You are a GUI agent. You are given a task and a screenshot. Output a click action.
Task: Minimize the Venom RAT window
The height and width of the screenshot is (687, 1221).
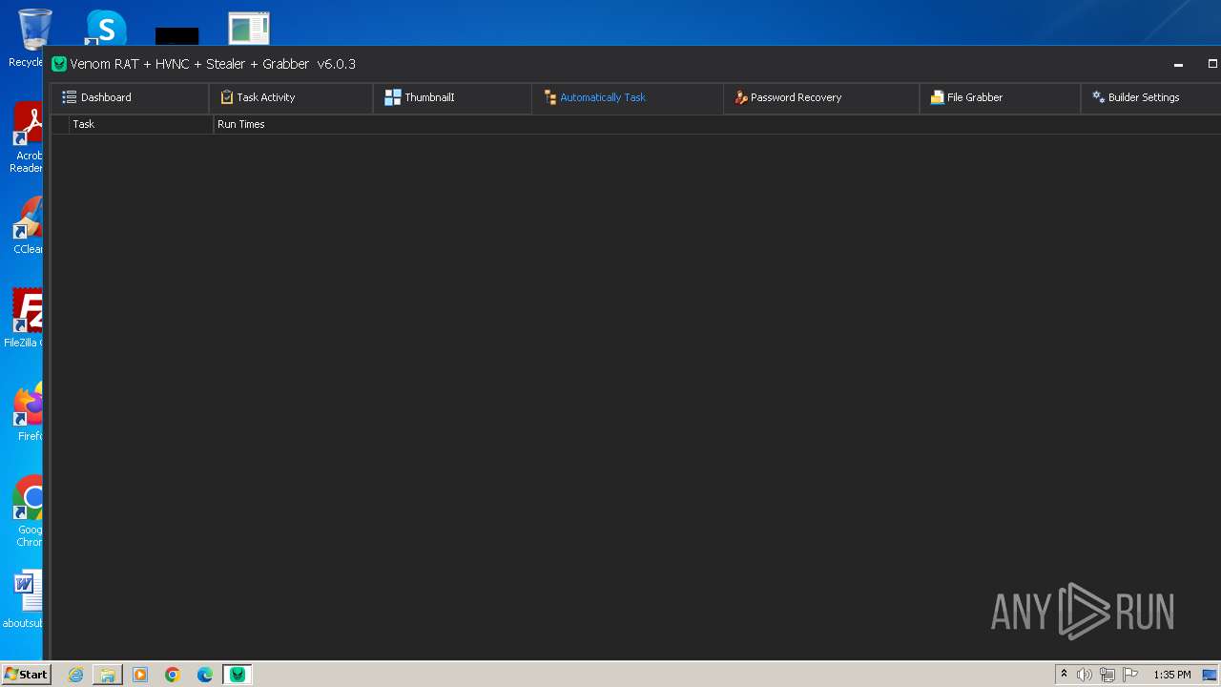pyautogui.click(x=1178, y=64)
